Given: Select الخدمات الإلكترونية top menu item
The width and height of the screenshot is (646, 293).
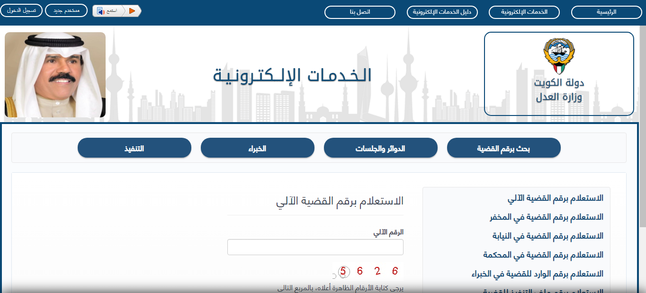Looking at the screenshot, I should [x=524, y=12].
